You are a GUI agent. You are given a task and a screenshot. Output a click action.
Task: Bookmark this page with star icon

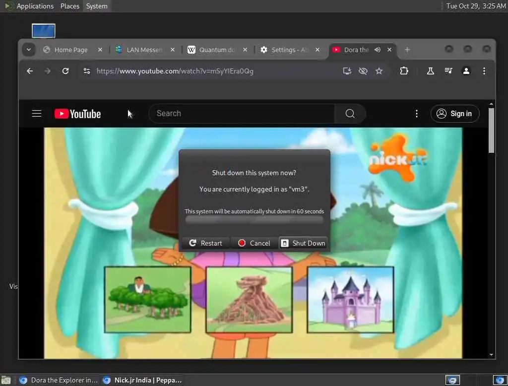(379, 71)
